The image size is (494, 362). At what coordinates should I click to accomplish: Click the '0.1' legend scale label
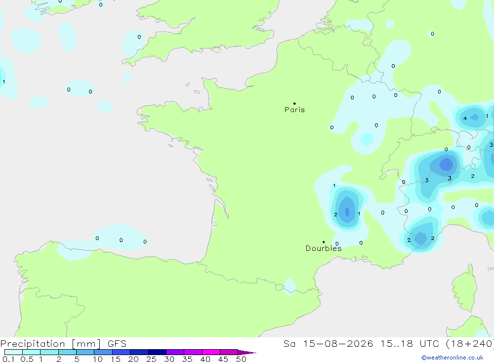click(8, 359)
